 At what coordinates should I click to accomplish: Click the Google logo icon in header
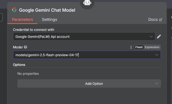coord(14,10)
